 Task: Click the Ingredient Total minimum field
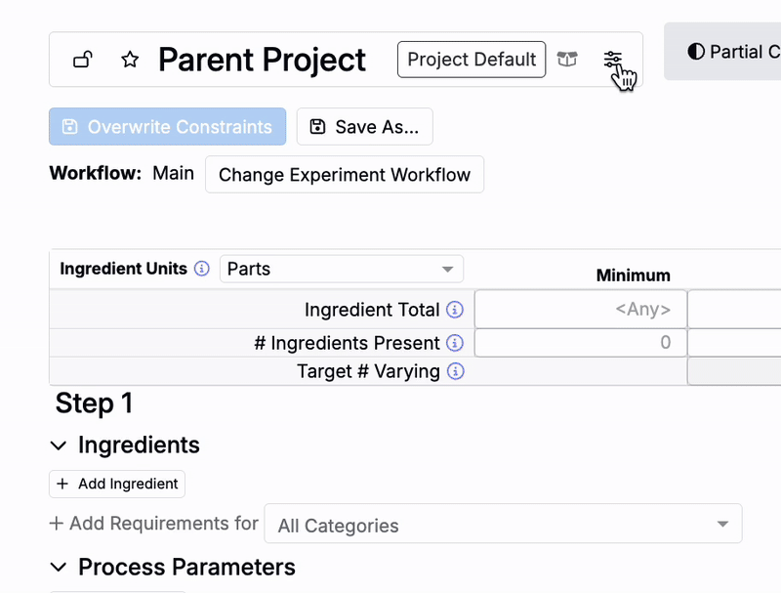coord(581,310)
